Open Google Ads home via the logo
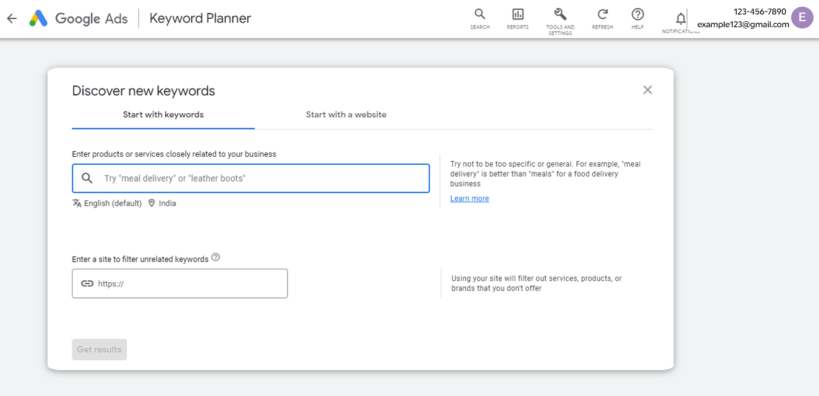Image resolution: width=819 pixels, height=396 pixels. (x=79, y=19)
